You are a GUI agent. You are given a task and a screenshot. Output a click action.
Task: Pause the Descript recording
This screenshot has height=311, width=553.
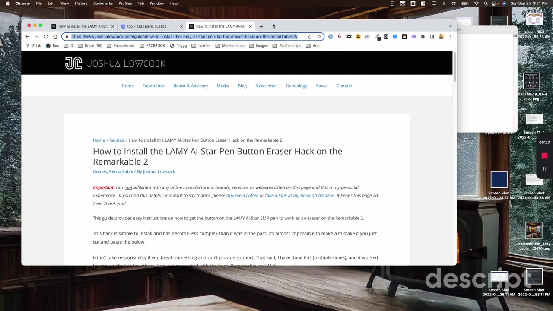point(544,169)
